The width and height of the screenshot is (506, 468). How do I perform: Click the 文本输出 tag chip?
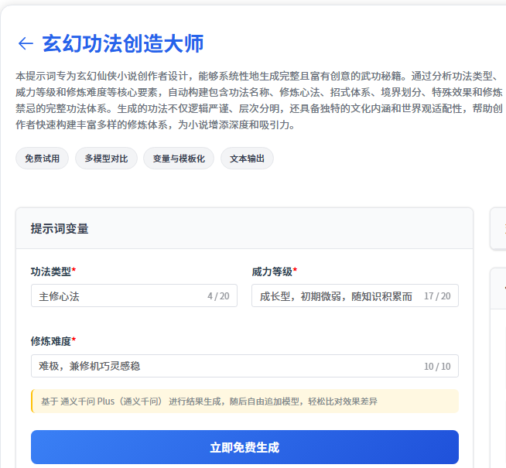247,159
